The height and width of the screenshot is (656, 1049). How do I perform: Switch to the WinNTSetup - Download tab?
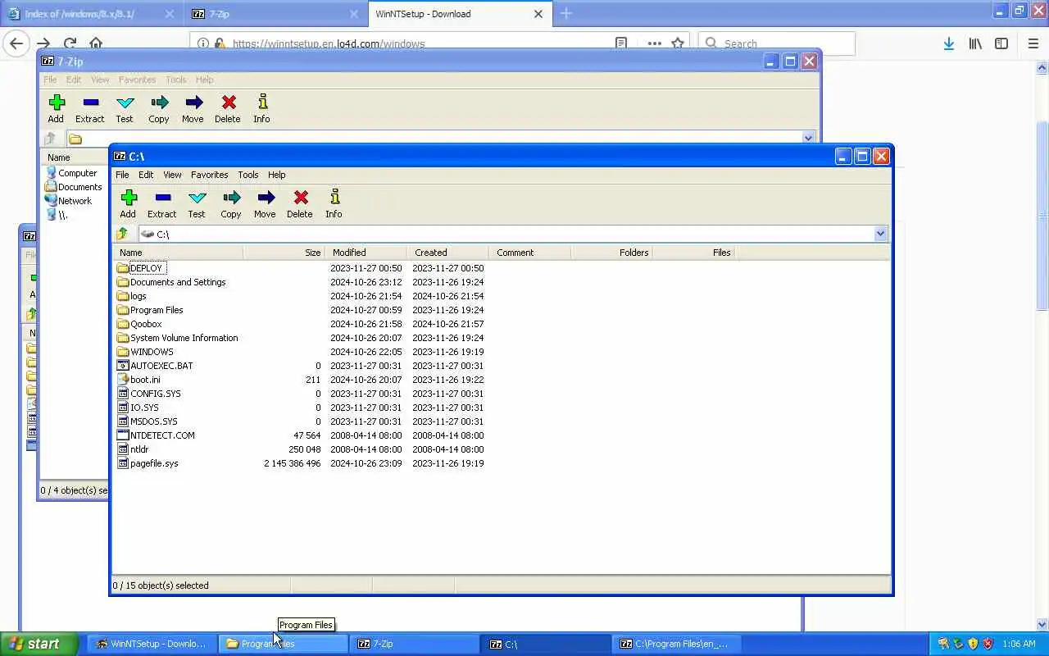(459, 13)
